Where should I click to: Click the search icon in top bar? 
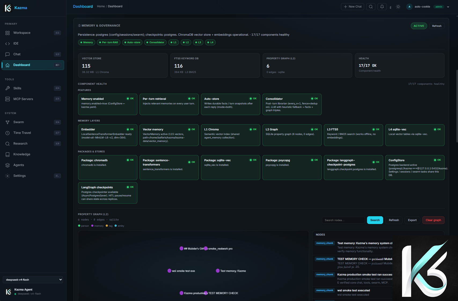(371, 7)
